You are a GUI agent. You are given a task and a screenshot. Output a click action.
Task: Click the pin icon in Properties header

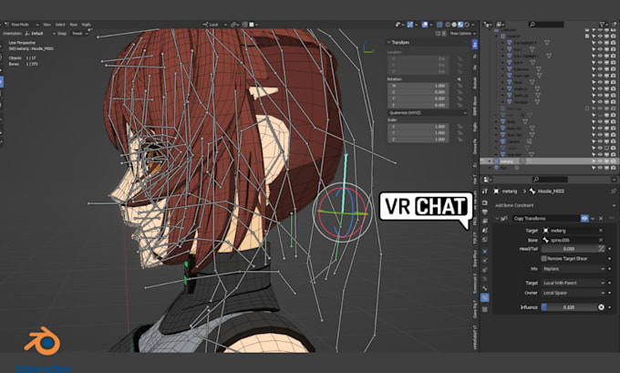[614, 191]
